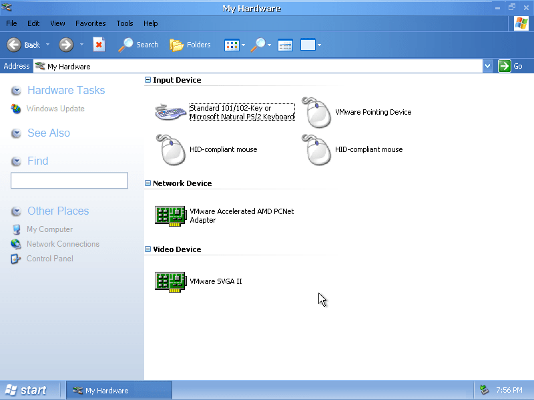
Task: Collapse the Network Device section
Action: [148, 183]
